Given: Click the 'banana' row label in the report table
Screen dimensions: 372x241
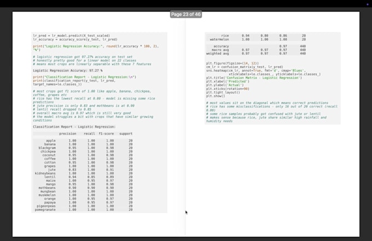Looking at the screenshot, I should 50,144.
